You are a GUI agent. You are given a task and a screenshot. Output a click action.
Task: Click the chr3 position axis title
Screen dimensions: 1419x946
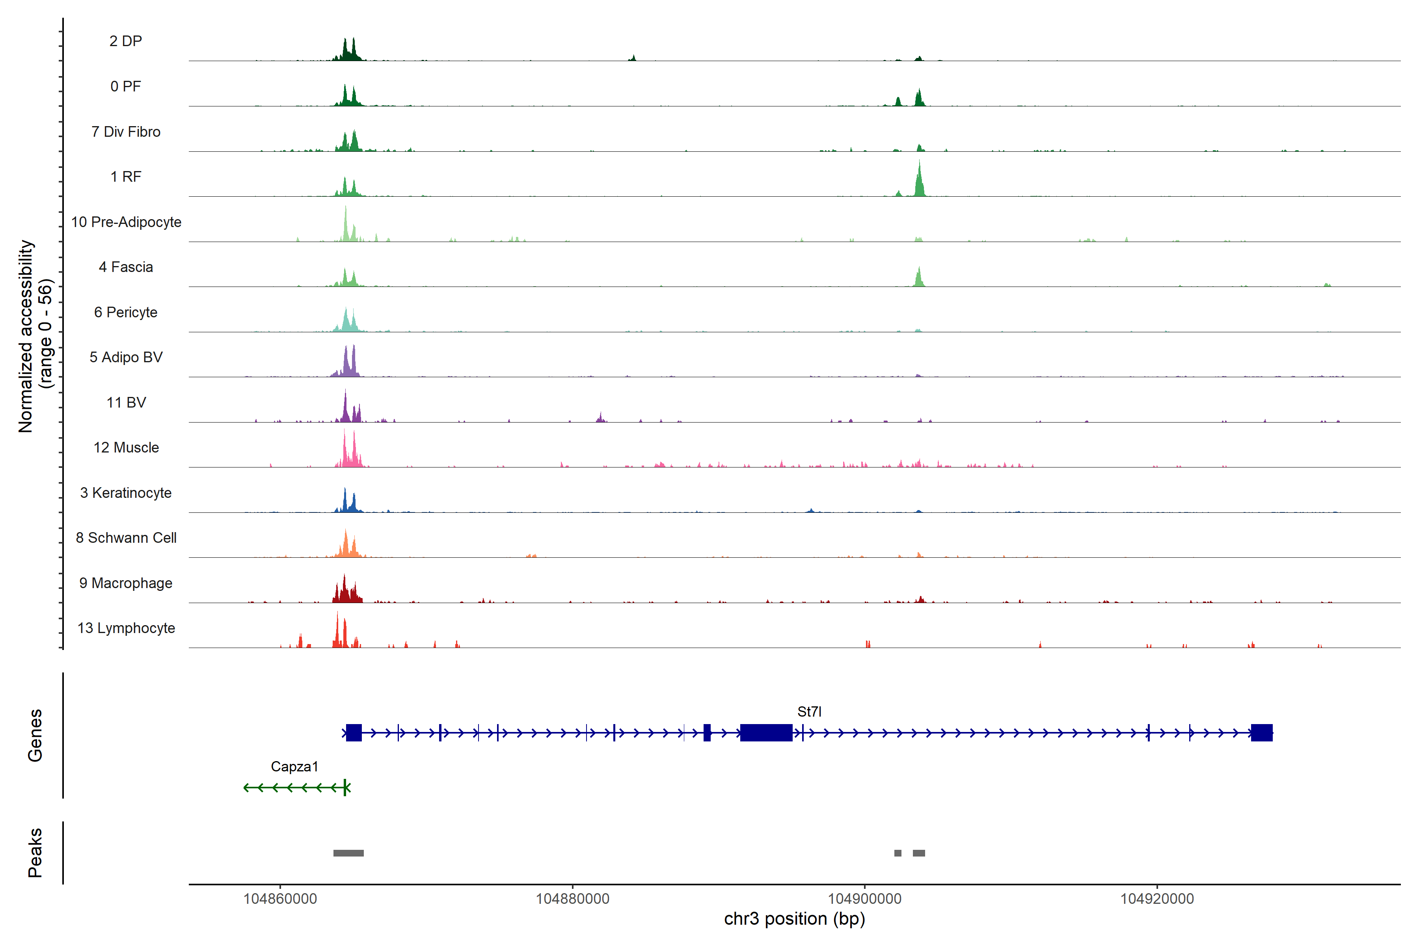[794, 919]
